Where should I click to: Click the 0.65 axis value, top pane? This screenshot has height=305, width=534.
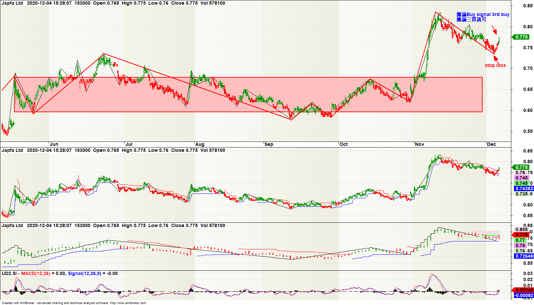pos(528,89)
